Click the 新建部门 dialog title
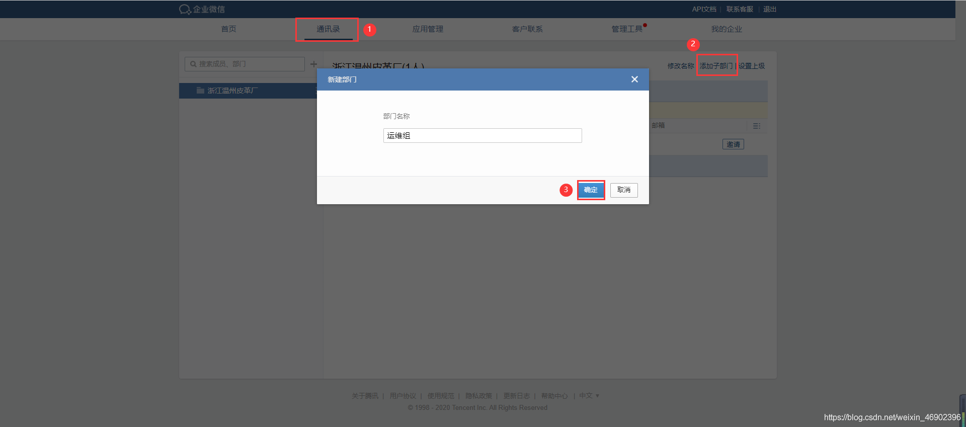 point(342,79)
